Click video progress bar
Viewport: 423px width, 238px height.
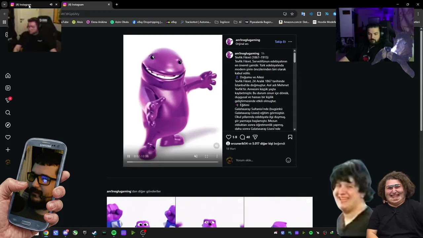click(x=173, y=162)
